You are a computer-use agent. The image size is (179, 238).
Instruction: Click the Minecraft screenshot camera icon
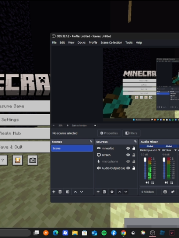point(33,160)
